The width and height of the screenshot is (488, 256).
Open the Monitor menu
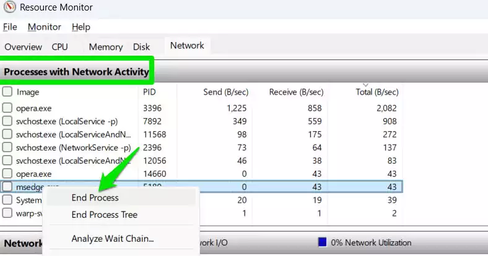pyautogui.click(x=44, y=27)
